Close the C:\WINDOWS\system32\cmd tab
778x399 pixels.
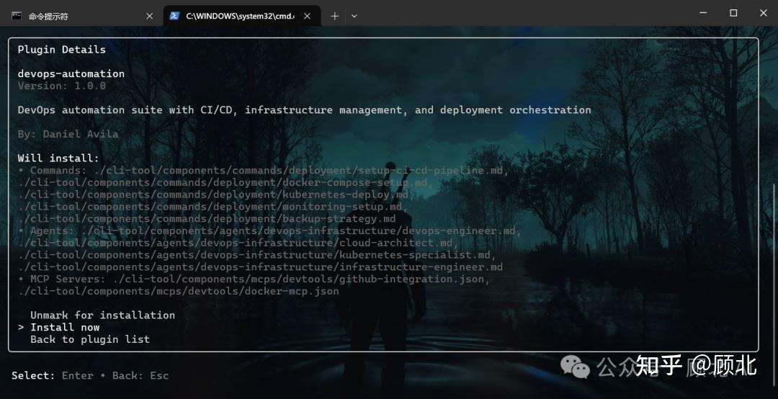coord(307,16)
